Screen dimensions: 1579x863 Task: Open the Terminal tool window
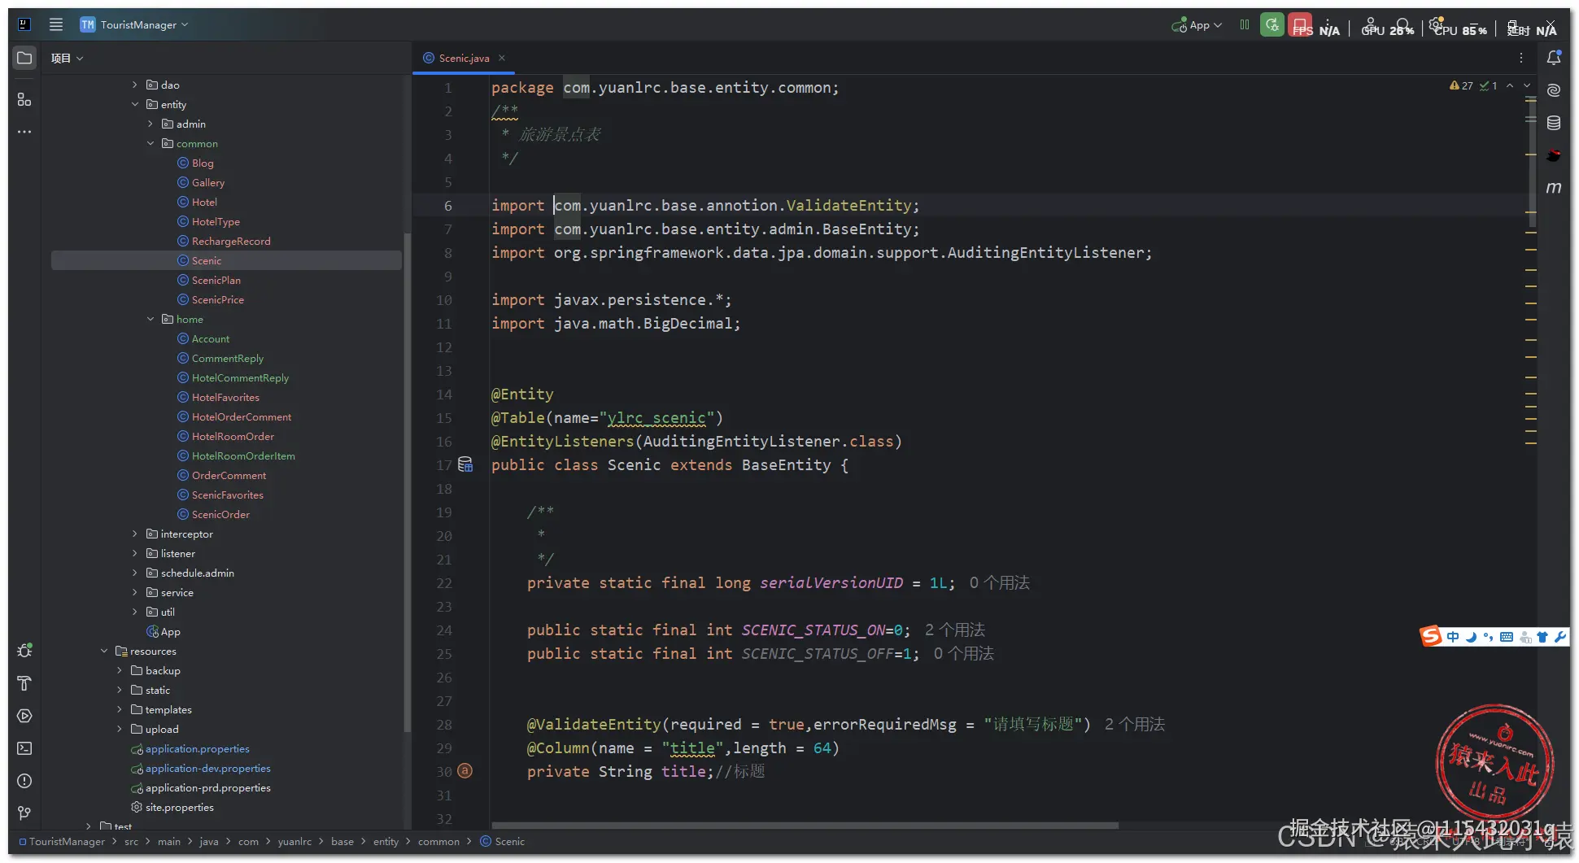[x=24, y=748]
